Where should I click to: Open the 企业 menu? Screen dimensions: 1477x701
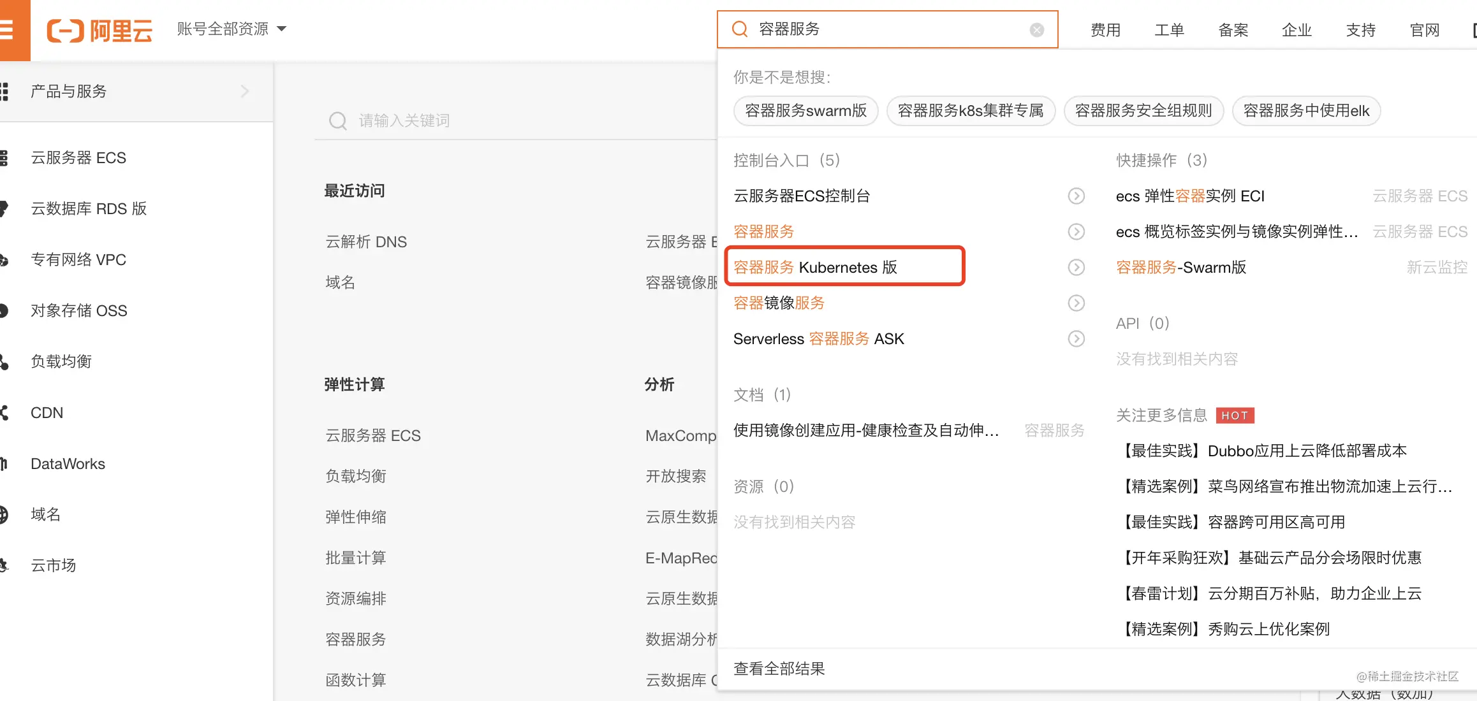(x=1297, y=30)
